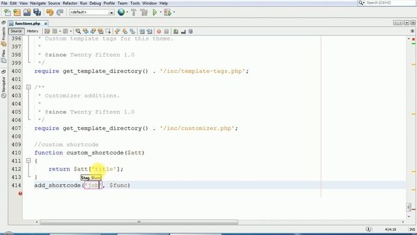Viewport: 417px width, 235px height.
Task: Open the Debug menu
Action: (x=95, y=3)
